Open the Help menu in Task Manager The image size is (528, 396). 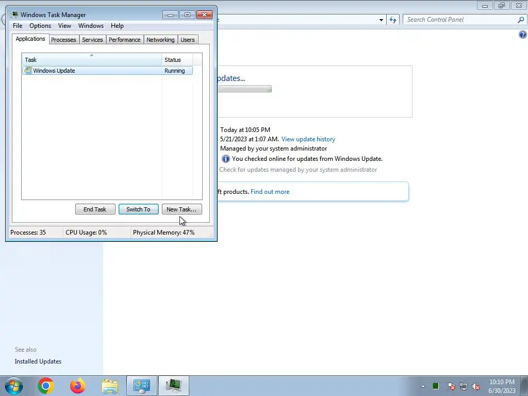pyautogui.click(x=117, y=26)
